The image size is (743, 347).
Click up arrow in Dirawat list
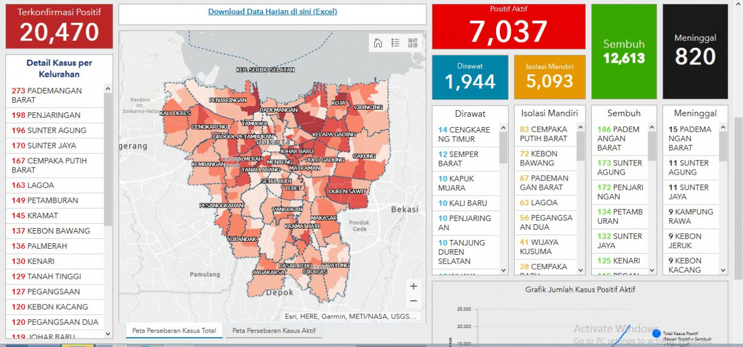coord(504,128)
